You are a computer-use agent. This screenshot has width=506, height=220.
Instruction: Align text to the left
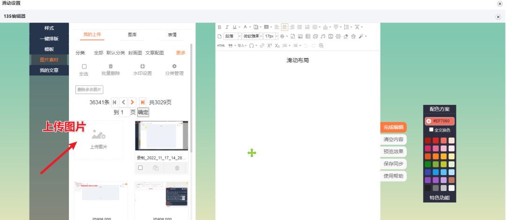277,27
